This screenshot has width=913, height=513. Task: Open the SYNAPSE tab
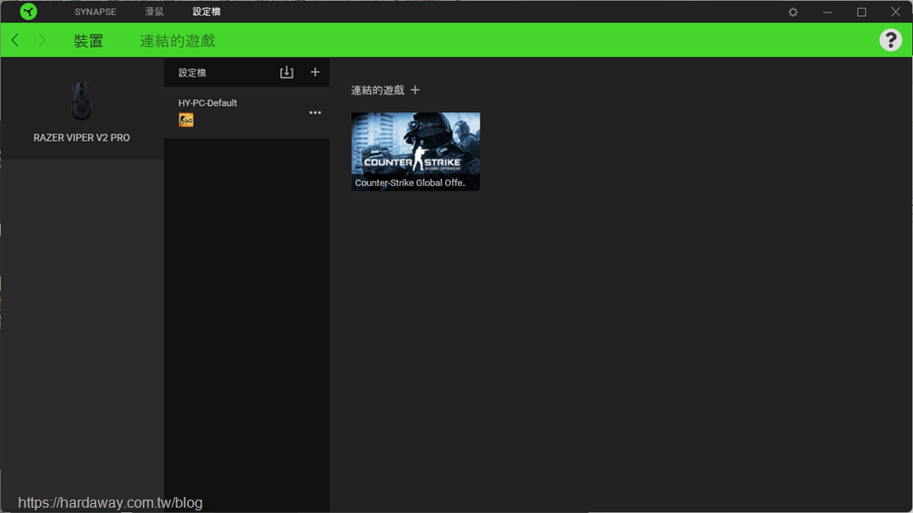pos(95,12)
